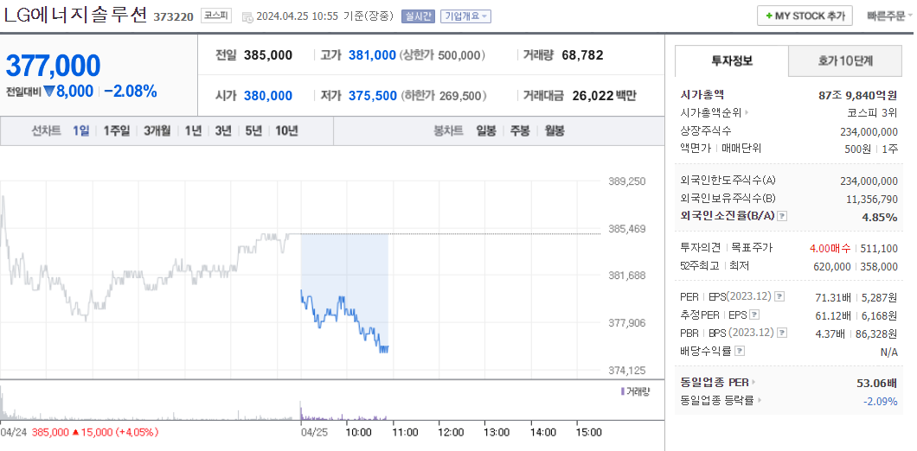This screenshot has height=451, width=917.
Task: Click the target price 511,100
Action: (x=879, y=248)
